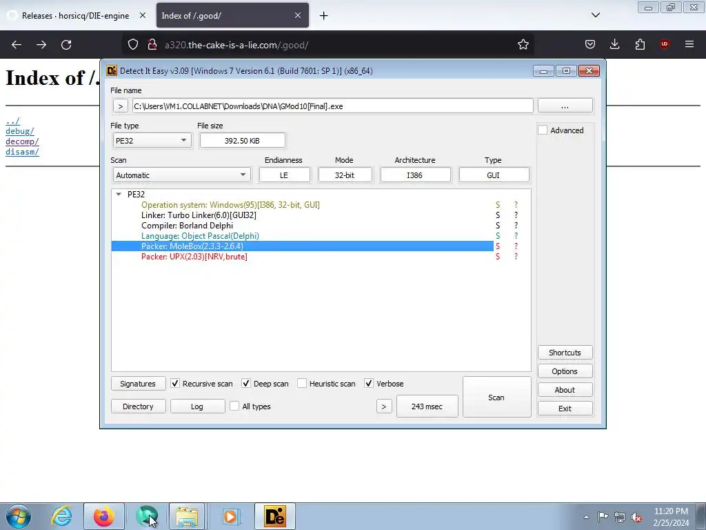Image resolution: width=706 pixels, height=530 pixels.
Task: Click the large Scan button
Action: (x=496, y=397)
